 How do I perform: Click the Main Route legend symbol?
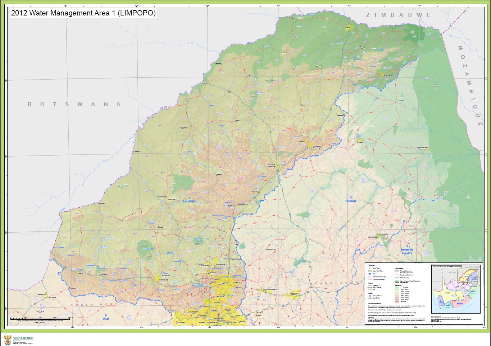pos(370,298)
